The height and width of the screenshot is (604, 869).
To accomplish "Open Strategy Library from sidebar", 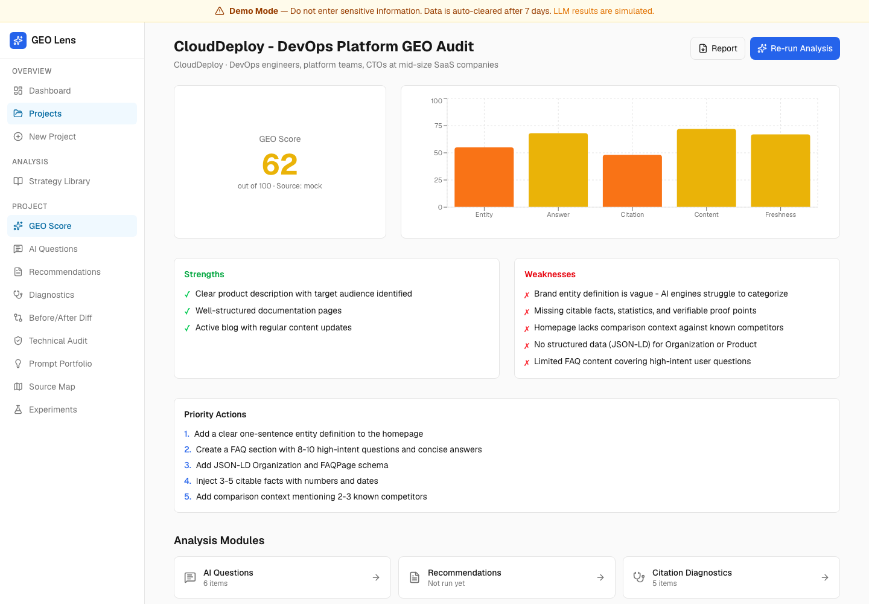I will pos(72,181).
